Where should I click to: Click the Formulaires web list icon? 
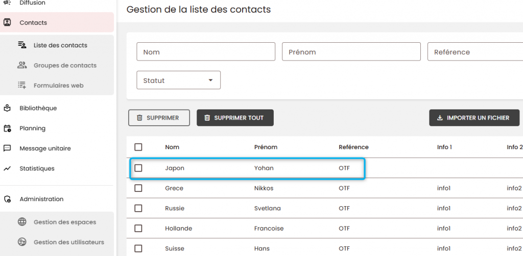(22, 86)
